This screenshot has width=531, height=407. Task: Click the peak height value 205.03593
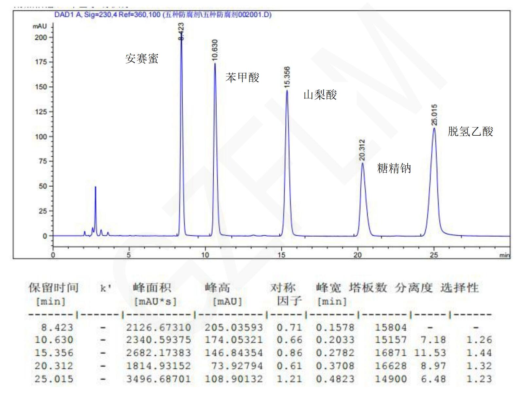[234, 327]
